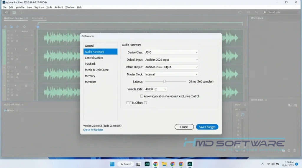Click the folder icon above the track headers
The image size is (302, 168).
click(12, 27)
